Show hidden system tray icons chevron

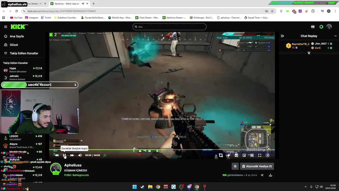tap(305, 187)
